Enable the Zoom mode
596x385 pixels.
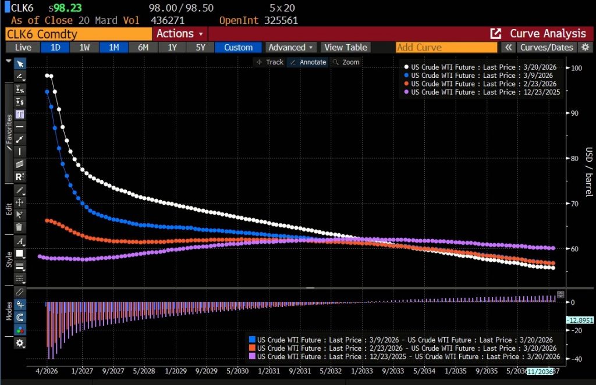coord(346,62)
